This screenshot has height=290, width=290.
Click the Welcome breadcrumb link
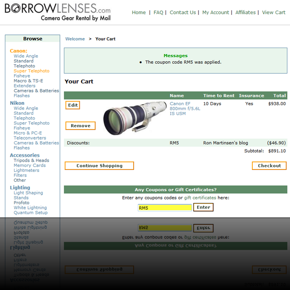point(75,39)
